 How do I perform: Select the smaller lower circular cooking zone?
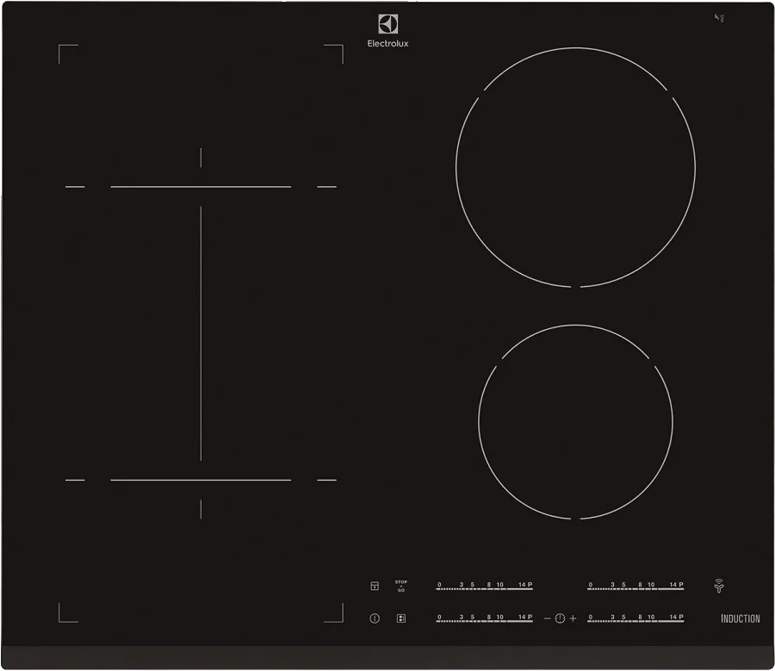pos(575,422)
